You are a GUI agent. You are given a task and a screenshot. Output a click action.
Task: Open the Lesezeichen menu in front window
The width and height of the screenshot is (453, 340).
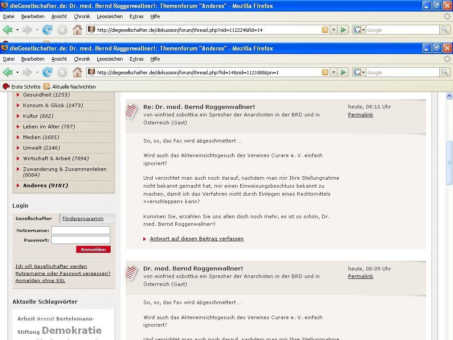click(110, 59)
